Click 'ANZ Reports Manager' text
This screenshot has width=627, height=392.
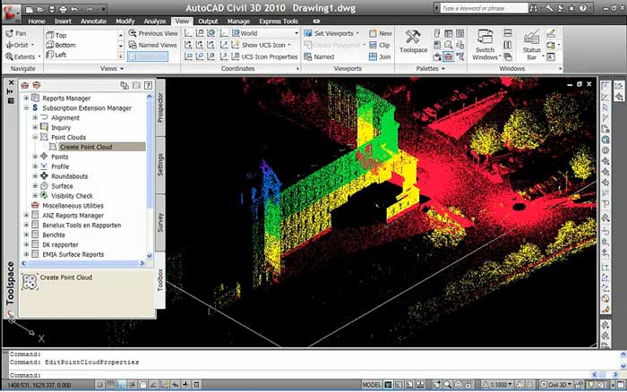tap(73, 216)
